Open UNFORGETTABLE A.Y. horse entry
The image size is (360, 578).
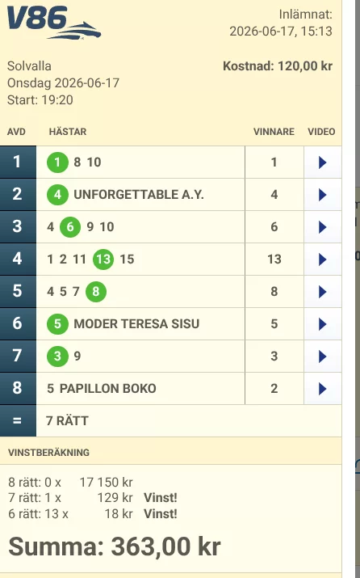[139, 195]
